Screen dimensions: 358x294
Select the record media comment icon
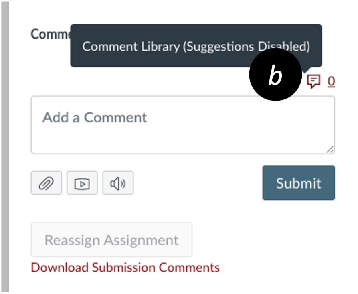[x=82, y=183]
